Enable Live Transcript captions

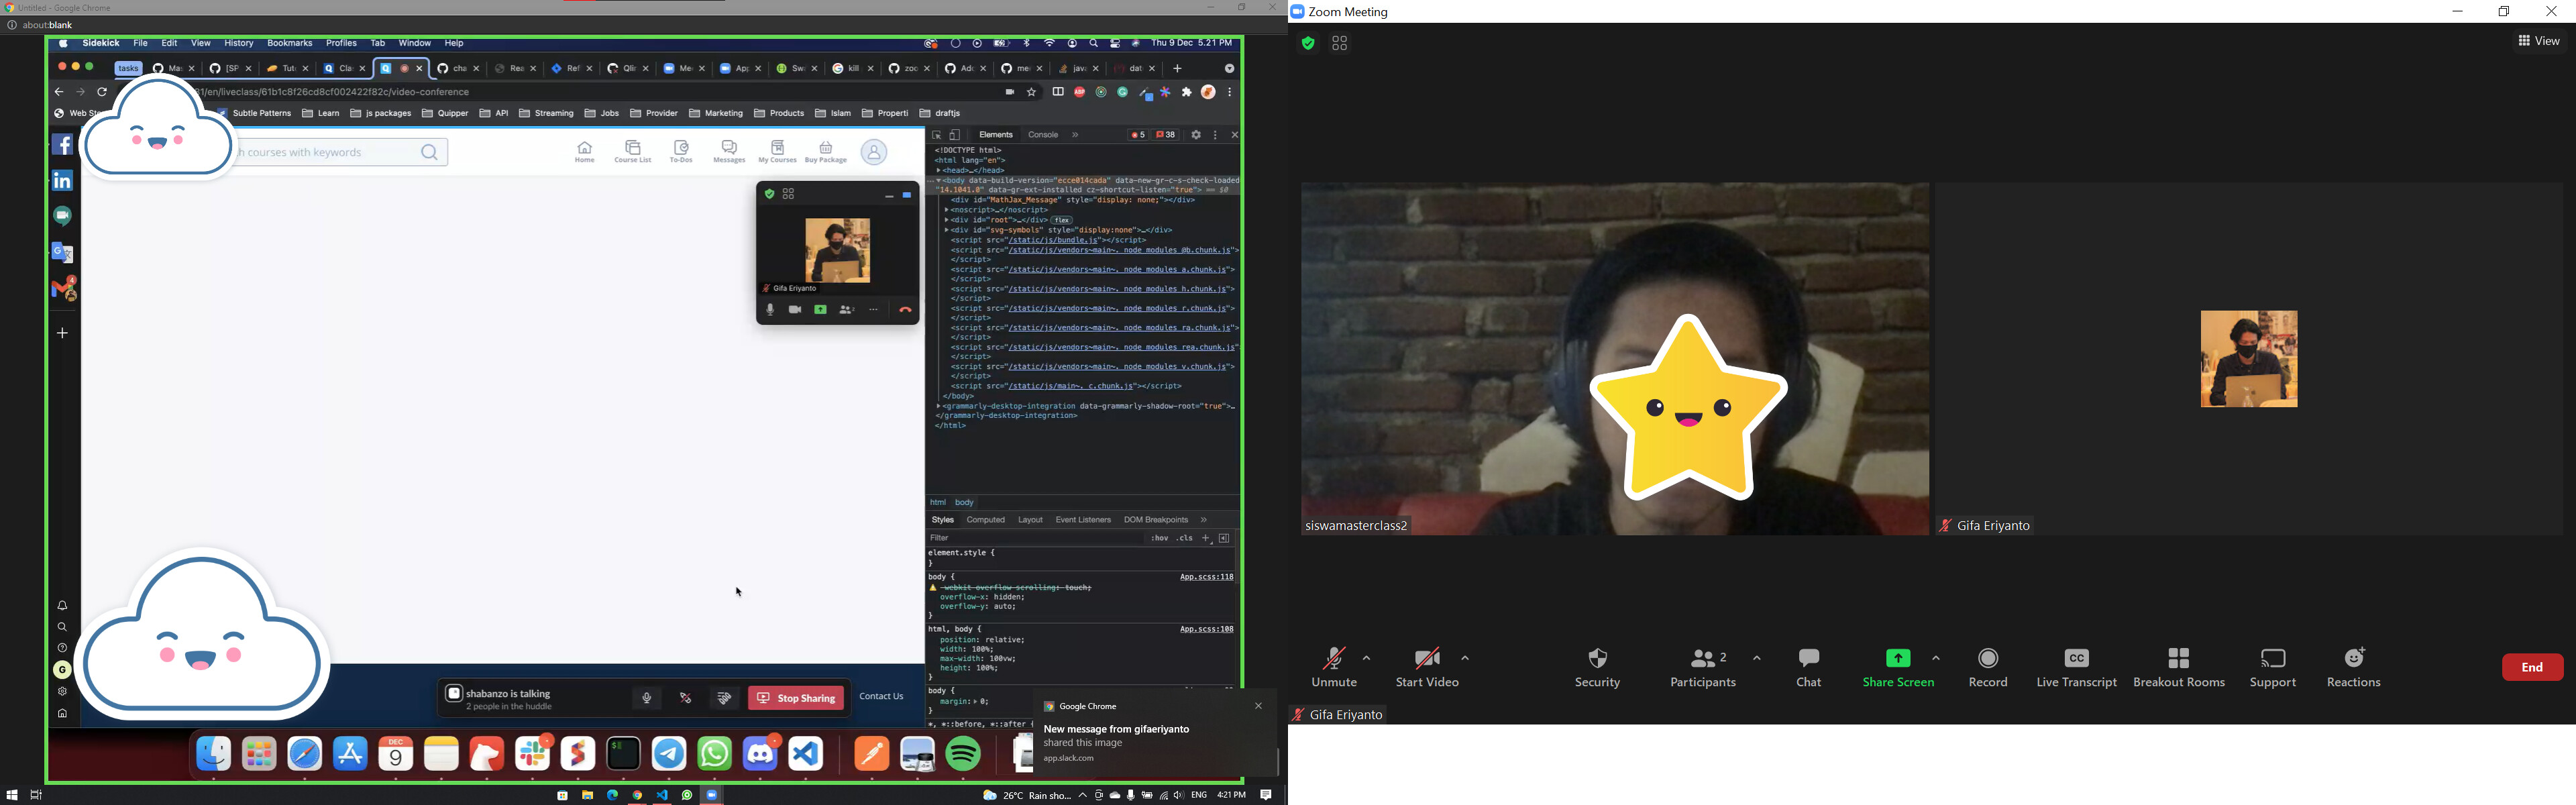click(x=2076, y=667)
